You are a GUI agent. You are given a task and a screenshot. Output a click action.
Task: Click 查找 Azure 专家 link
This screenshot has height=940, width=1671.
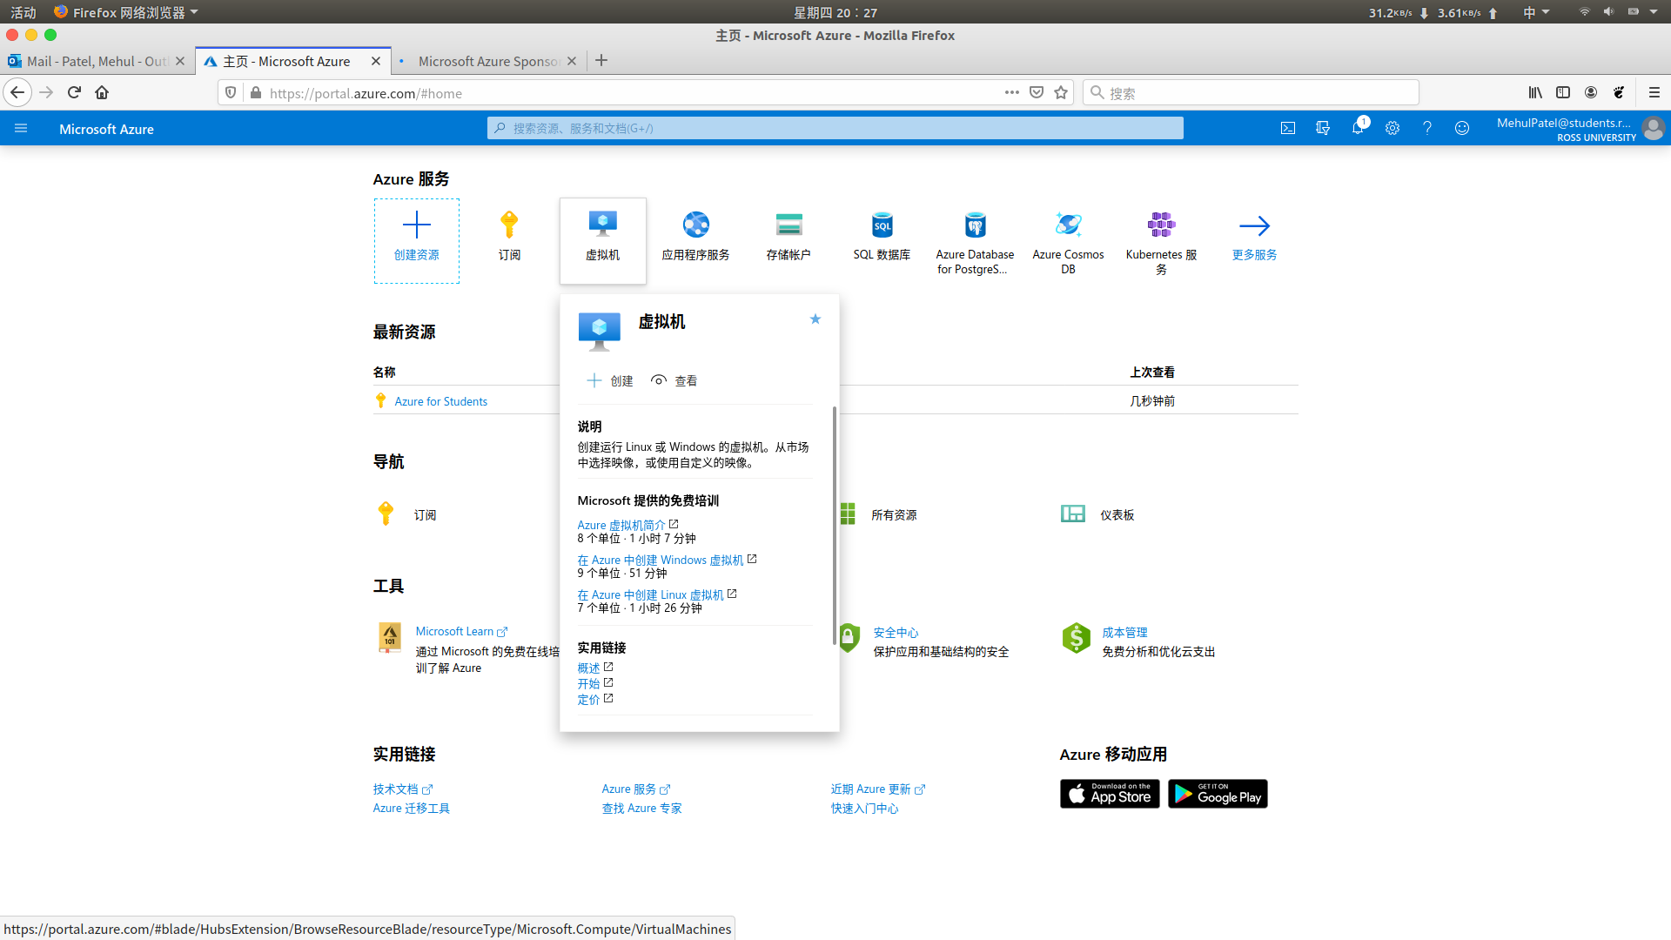[641, 808]
